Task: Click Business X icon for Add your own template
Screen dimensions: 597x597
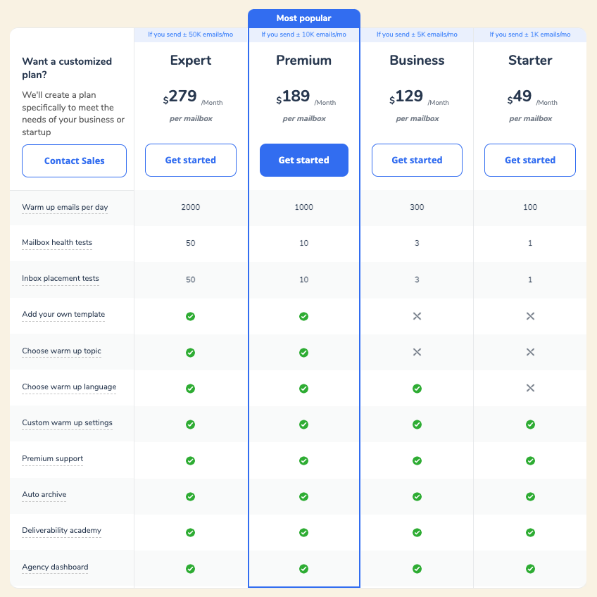Action: 417,316
